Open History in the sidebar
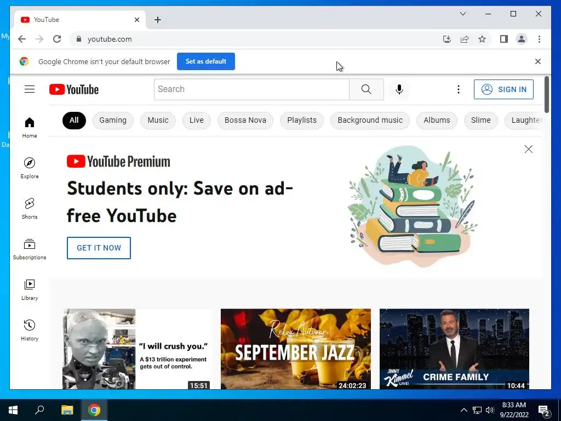The image size is (561, 421). pos(30,330)
